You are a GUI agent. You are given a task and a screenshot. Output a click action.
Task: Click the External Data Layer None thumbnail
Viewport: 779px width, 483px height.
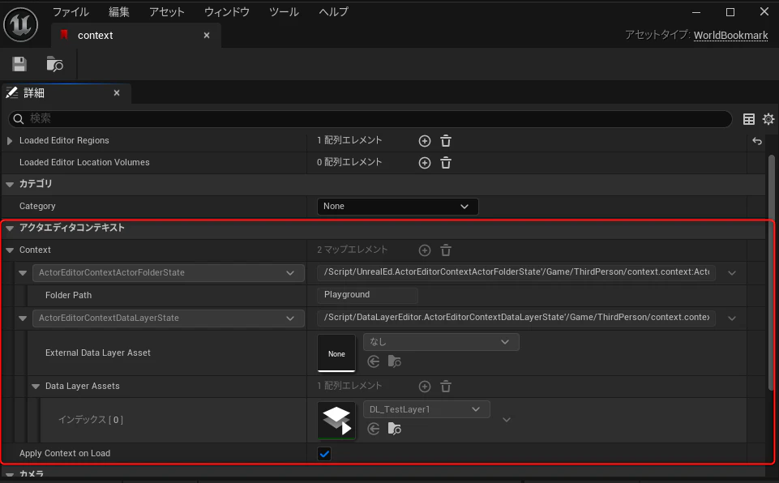click(336, 353)
